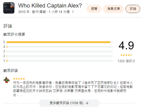This screenshot has width=142, height=108.
Task: Click the 1355 個評分 rating count
Action: [126, 61]
